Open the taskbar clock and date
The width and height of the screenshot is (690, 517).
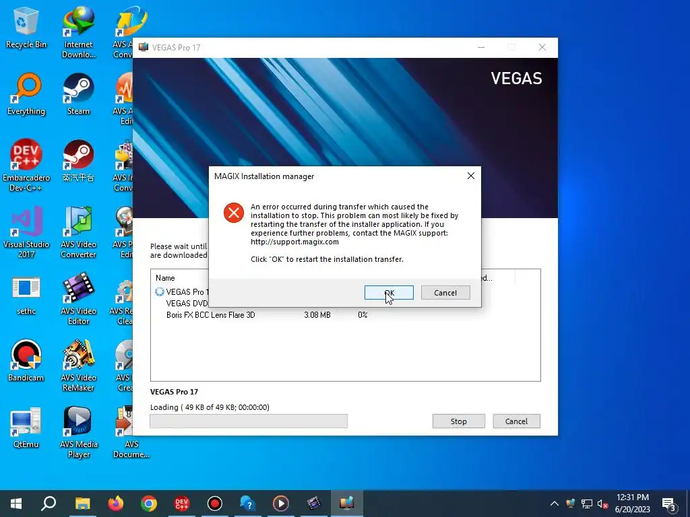coord(632,504)
